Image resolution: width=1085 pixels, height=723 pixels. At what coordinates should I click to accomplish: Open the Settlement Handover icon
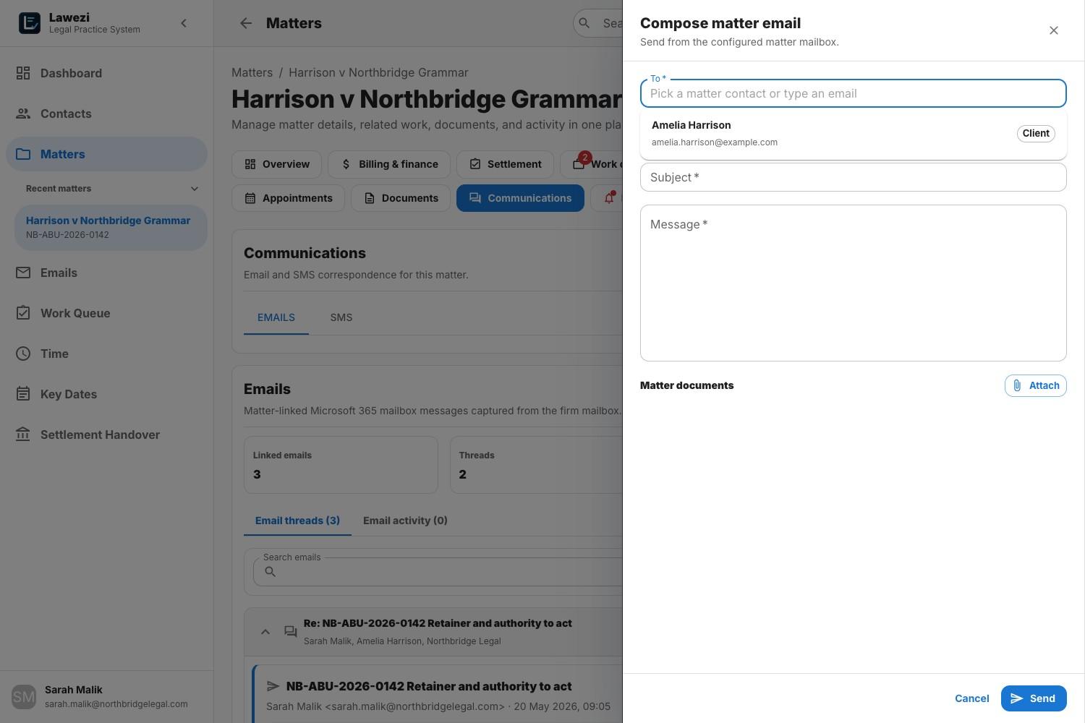(23, 435)
